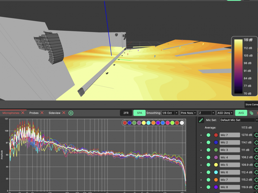Screen dimensions: 258x193
Task: Open the Sideview tab
Action: click(x=54, y=113)
